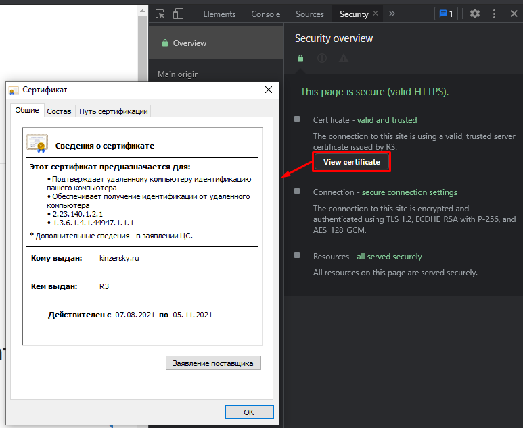This screenshot has width=523, height=428.
Task: Select the Общие tab in certificate dialog
Action: pos(27,111)
